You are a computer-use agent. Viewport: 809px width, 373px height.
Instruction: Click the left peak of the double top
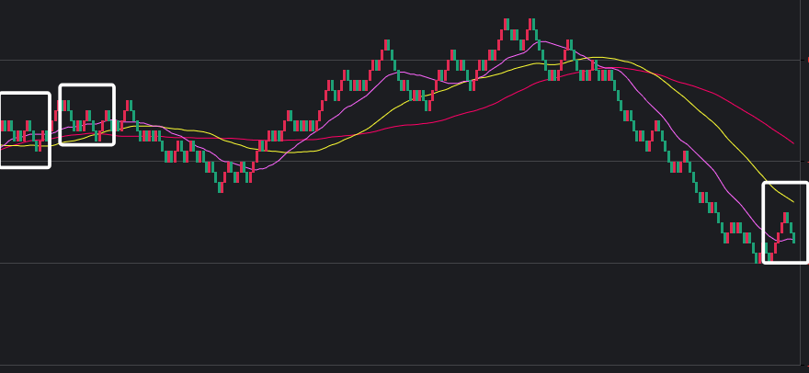[x=507, y=22]
